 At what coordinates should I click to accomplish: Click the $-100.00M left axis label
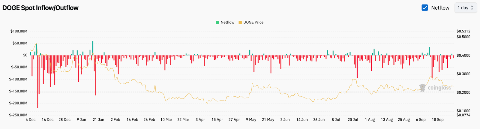pyautogui.click(x=18, y=79)
